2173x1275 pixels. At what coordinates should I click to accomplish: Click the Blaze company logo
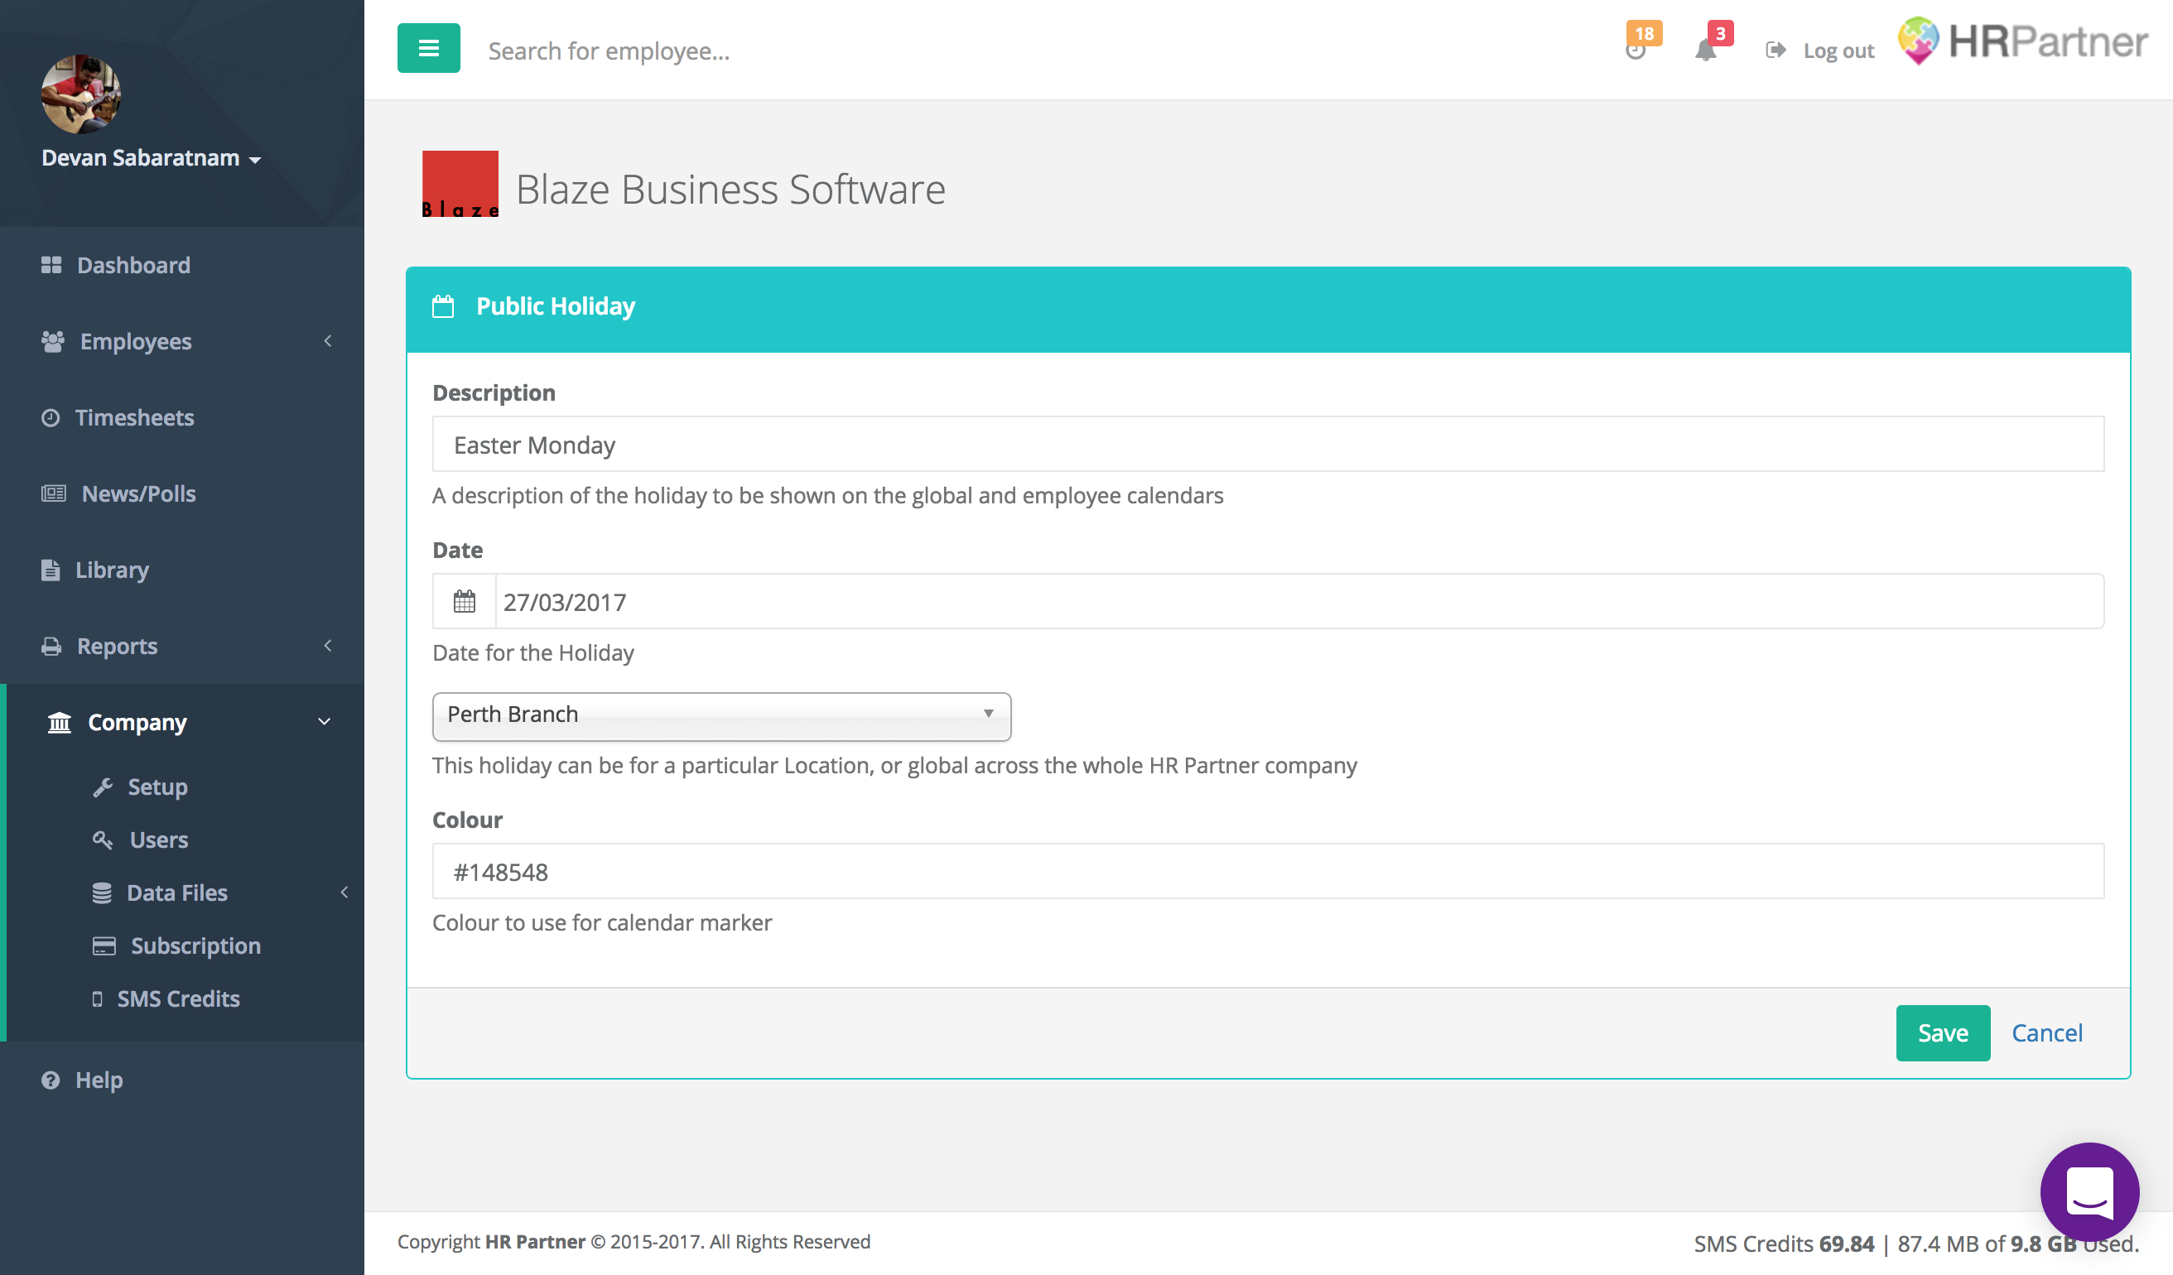coord(460,184)
